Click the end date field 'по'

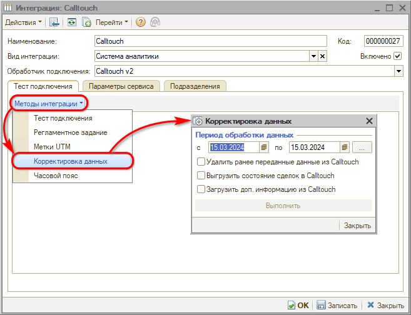pyautogui.click(x=315, y=147)
